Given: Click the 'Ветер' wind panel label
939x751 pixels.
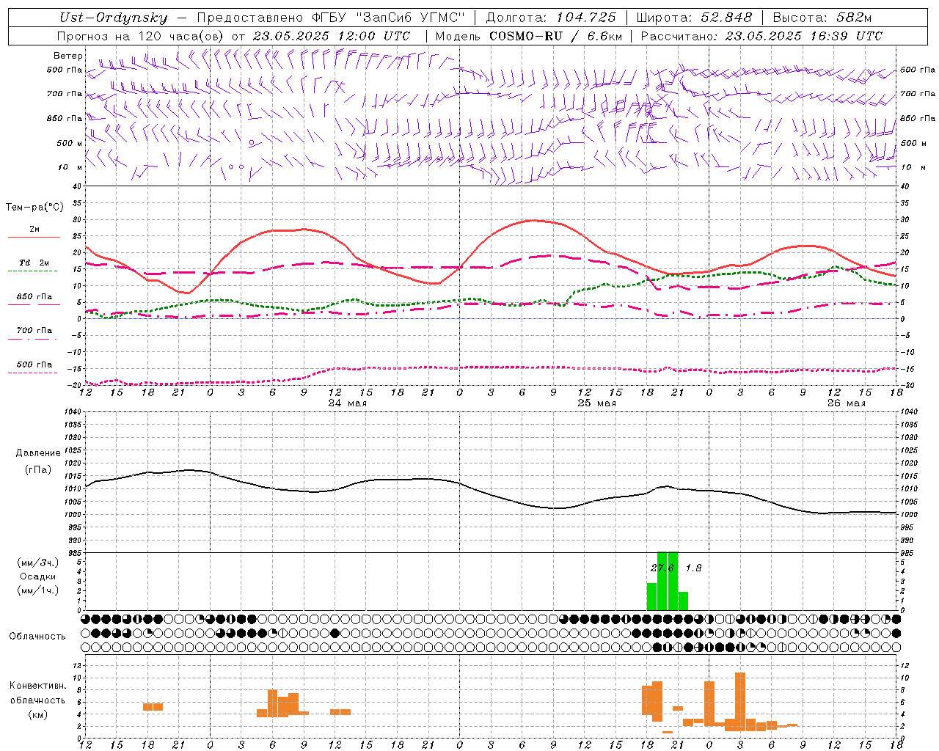Looking at the screenshot, I should pyautogui.click(x=68, y=56).
